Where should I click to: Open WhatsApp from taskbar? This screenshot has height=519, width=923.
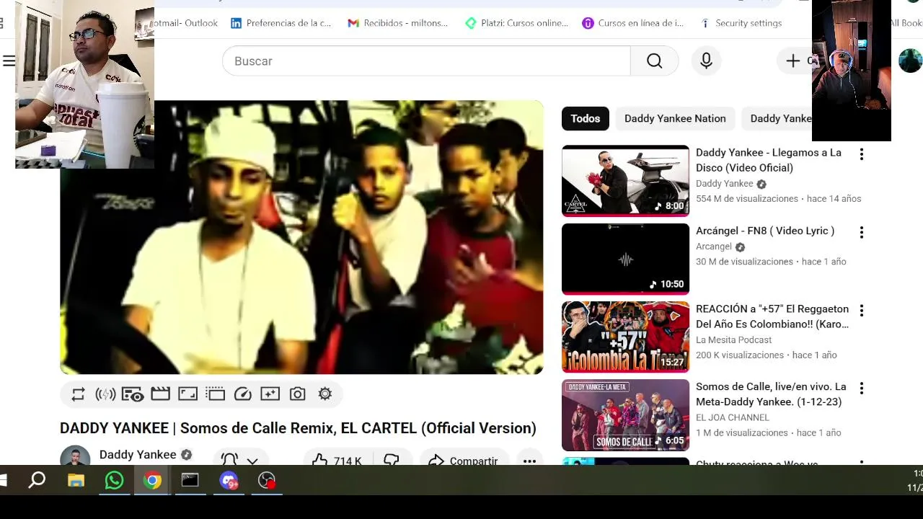tap(114, 480)
